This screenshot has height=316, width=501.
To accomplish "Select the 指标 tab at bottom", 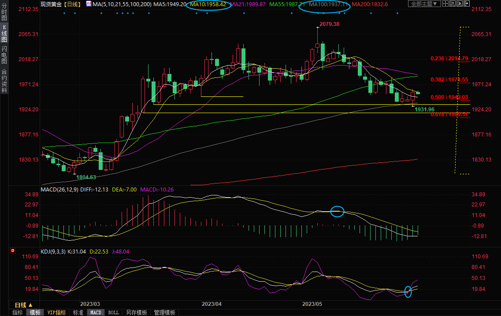I will (18, 312).
